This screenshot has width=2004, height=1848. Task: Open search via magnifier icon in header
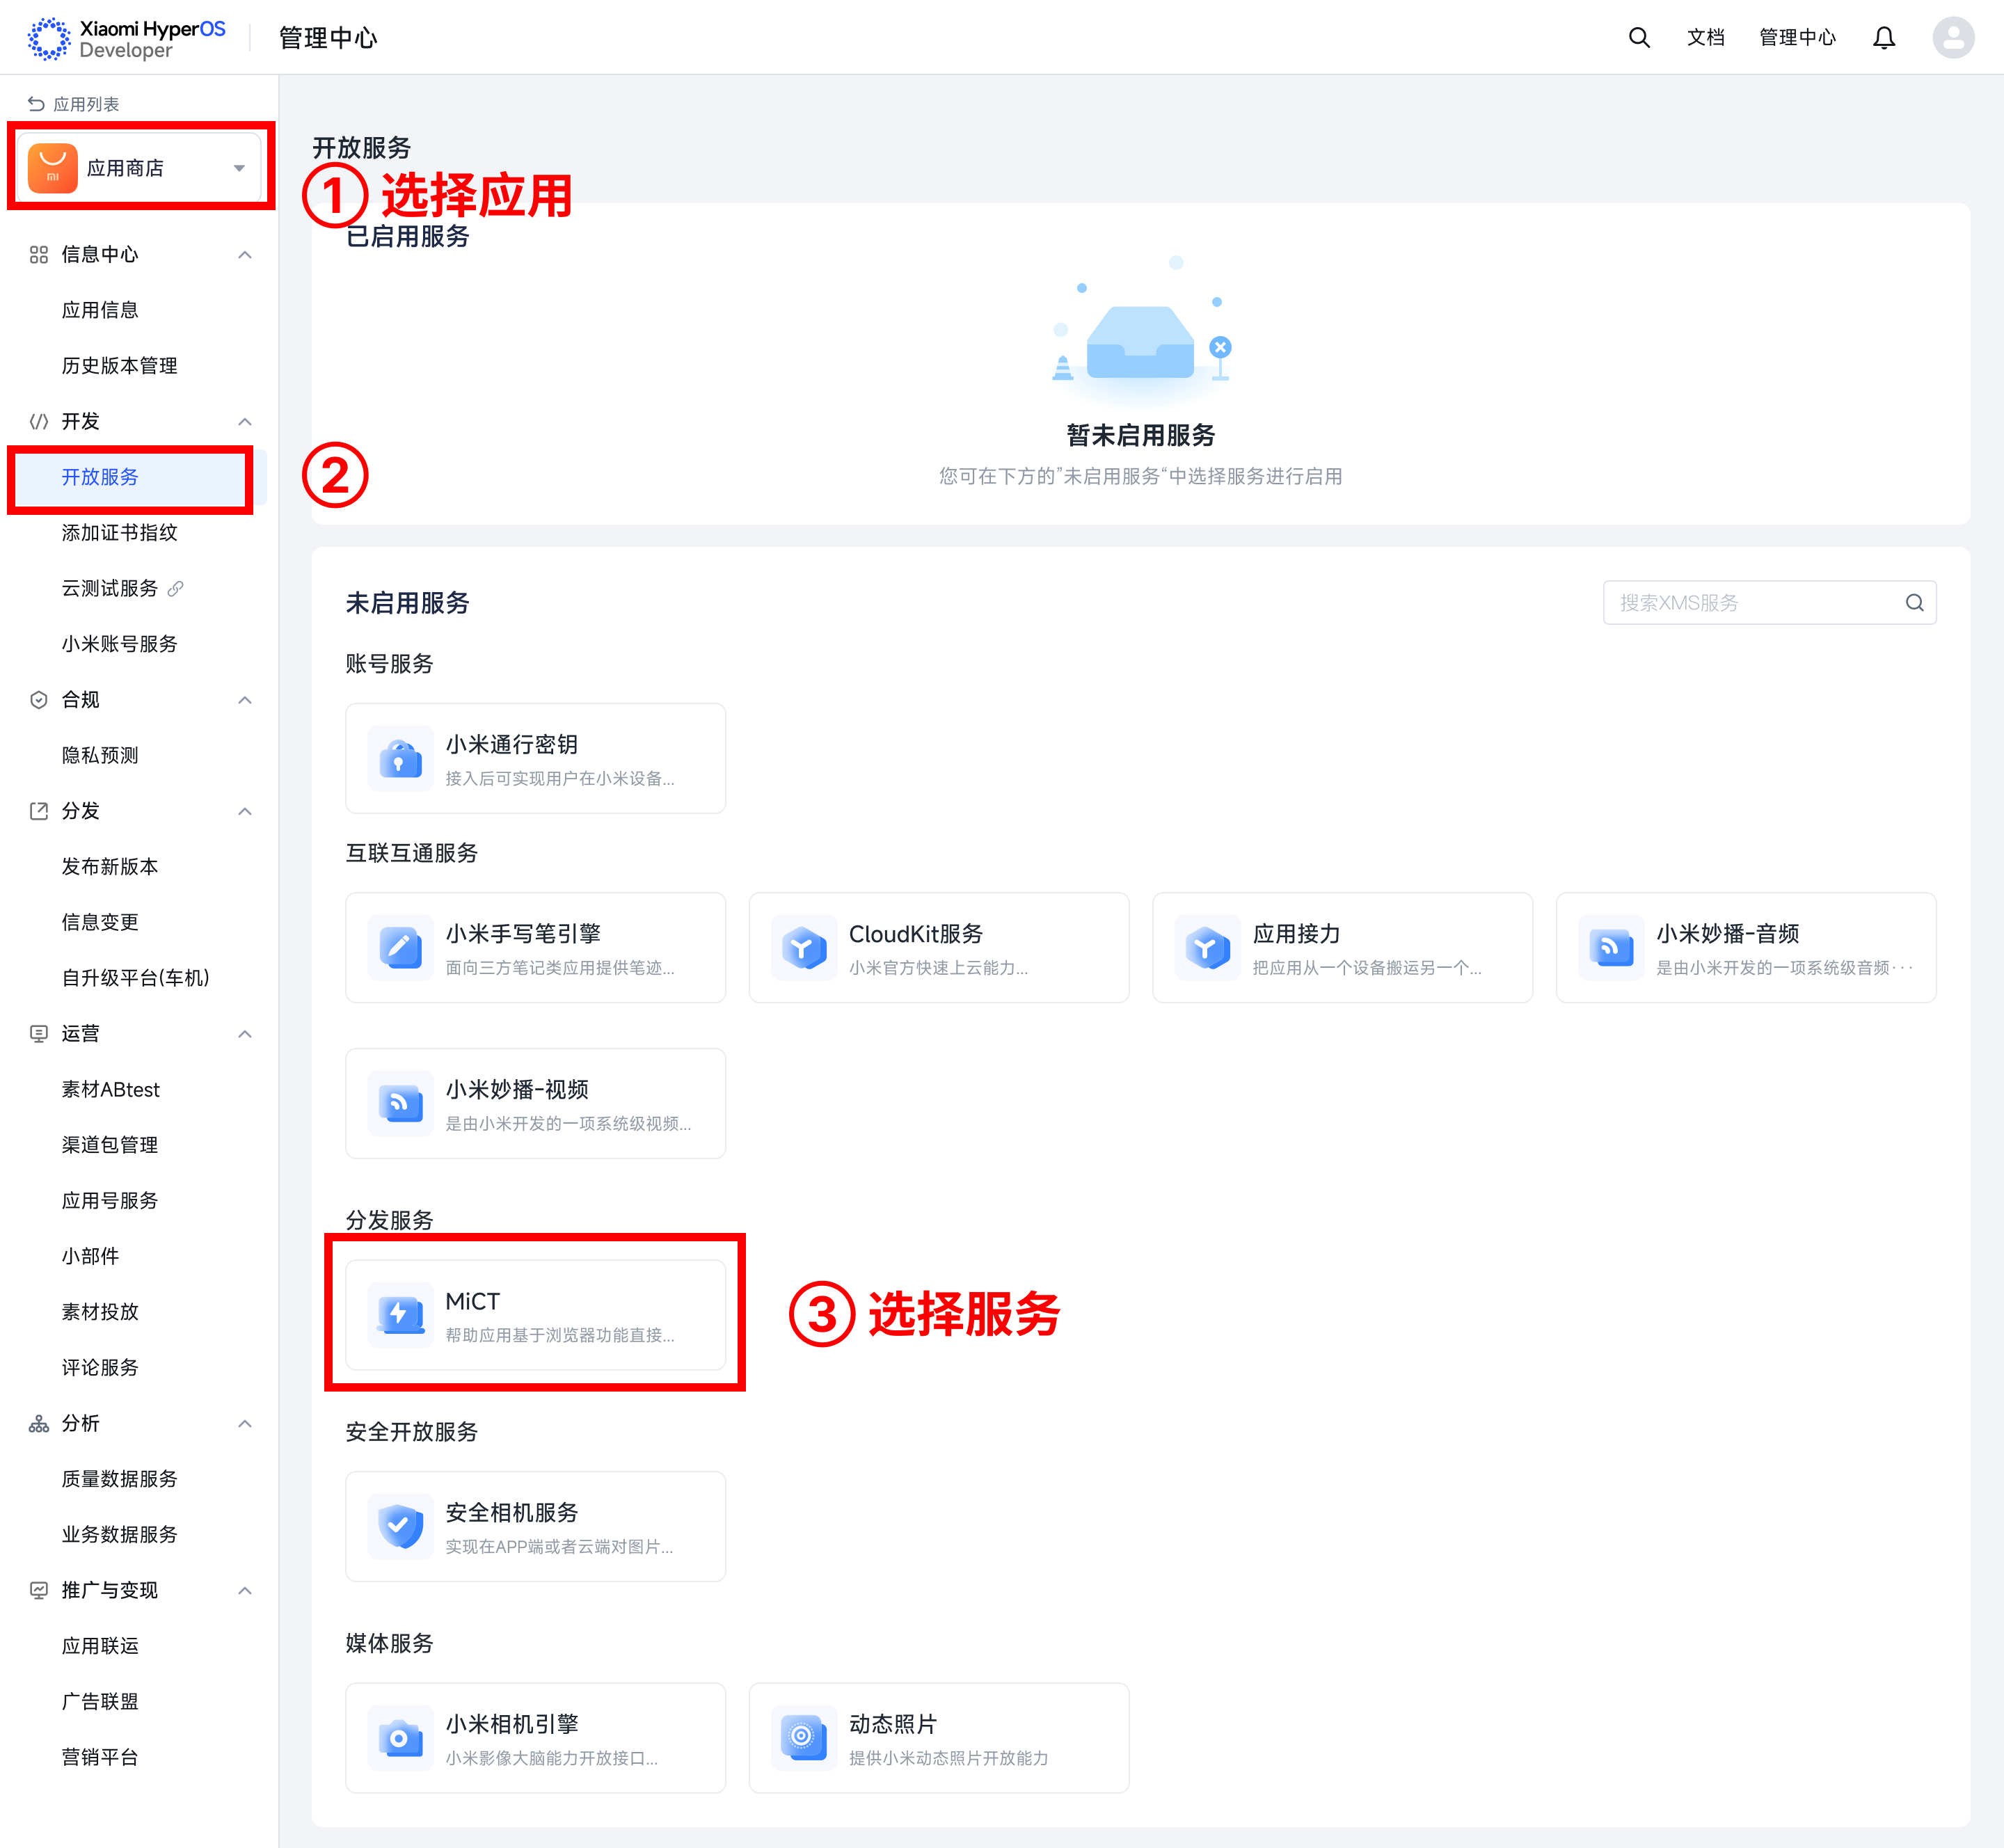[x=1639, y=38]
